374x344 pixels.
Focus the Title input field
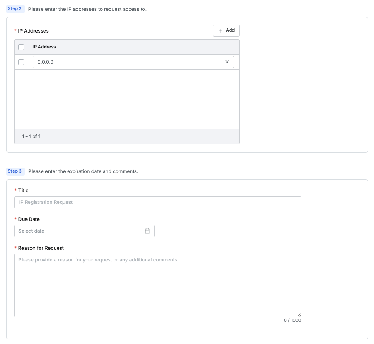(x=157, y=202)
